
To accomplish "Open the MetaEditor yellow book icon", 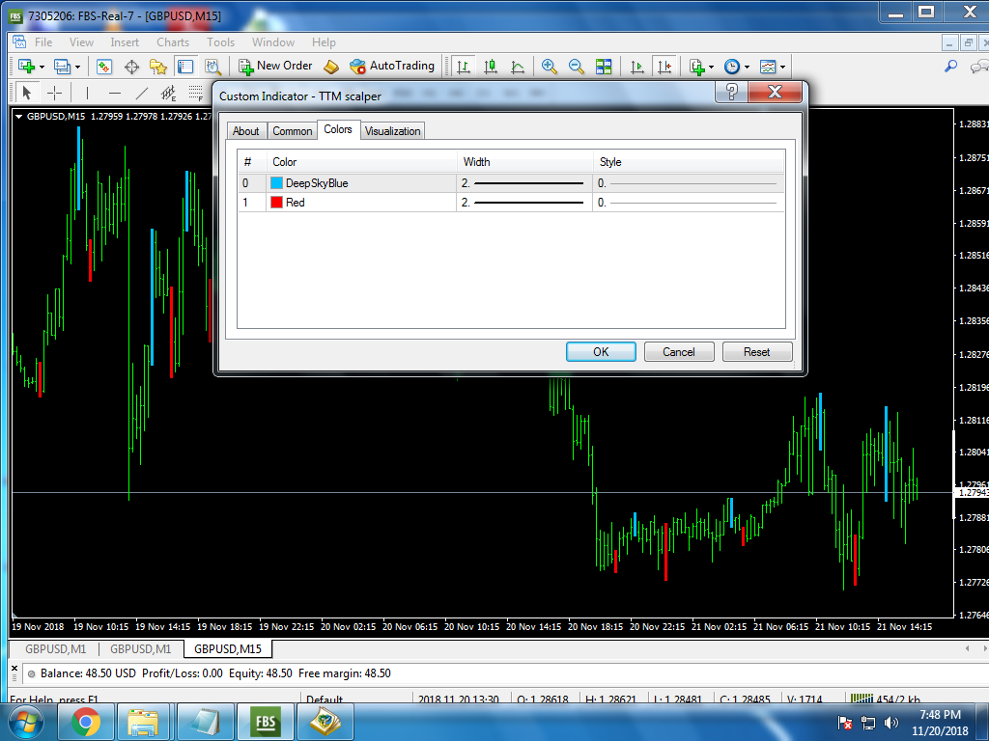I will [331, 67].
